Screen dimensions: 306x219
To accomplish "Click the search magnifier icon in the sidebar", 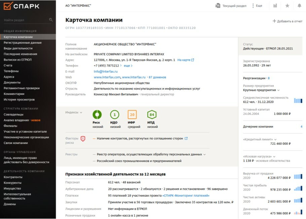I will 51,20.
